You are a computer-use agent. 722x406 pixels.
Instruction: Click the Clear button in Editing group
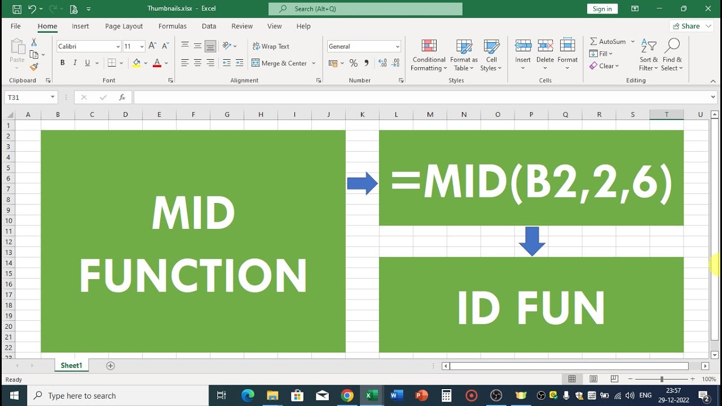(604, 66)
